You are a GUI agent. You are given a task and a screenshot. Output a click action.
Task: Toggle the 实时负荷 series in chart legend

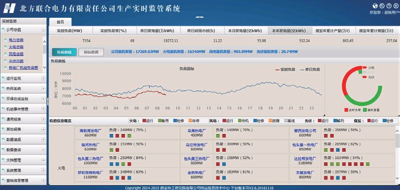coord(285,69)
